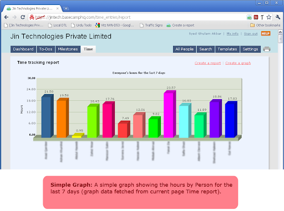The height and width of the screenshot is (211, 284).
Task: Click the purple 18.86 bar
Action: click(x=216, y=119)
